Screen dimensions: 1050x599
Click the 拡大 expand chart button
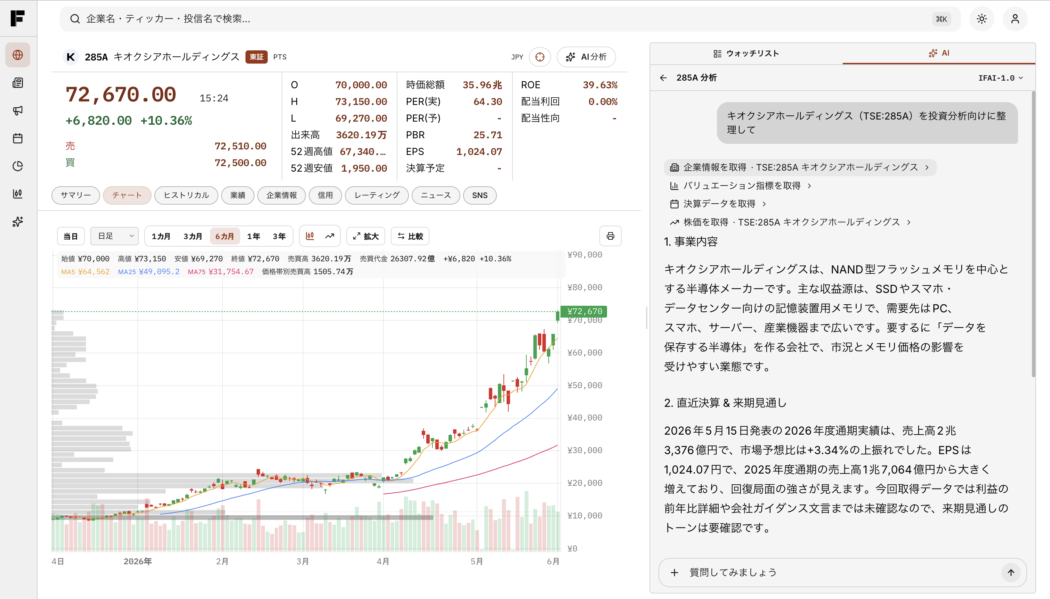point(365,236)
